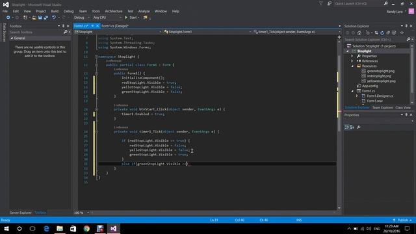This screenshot has height=234, width=416.
Task: Click the icon right of the Start button
Action: coord(146,18)
